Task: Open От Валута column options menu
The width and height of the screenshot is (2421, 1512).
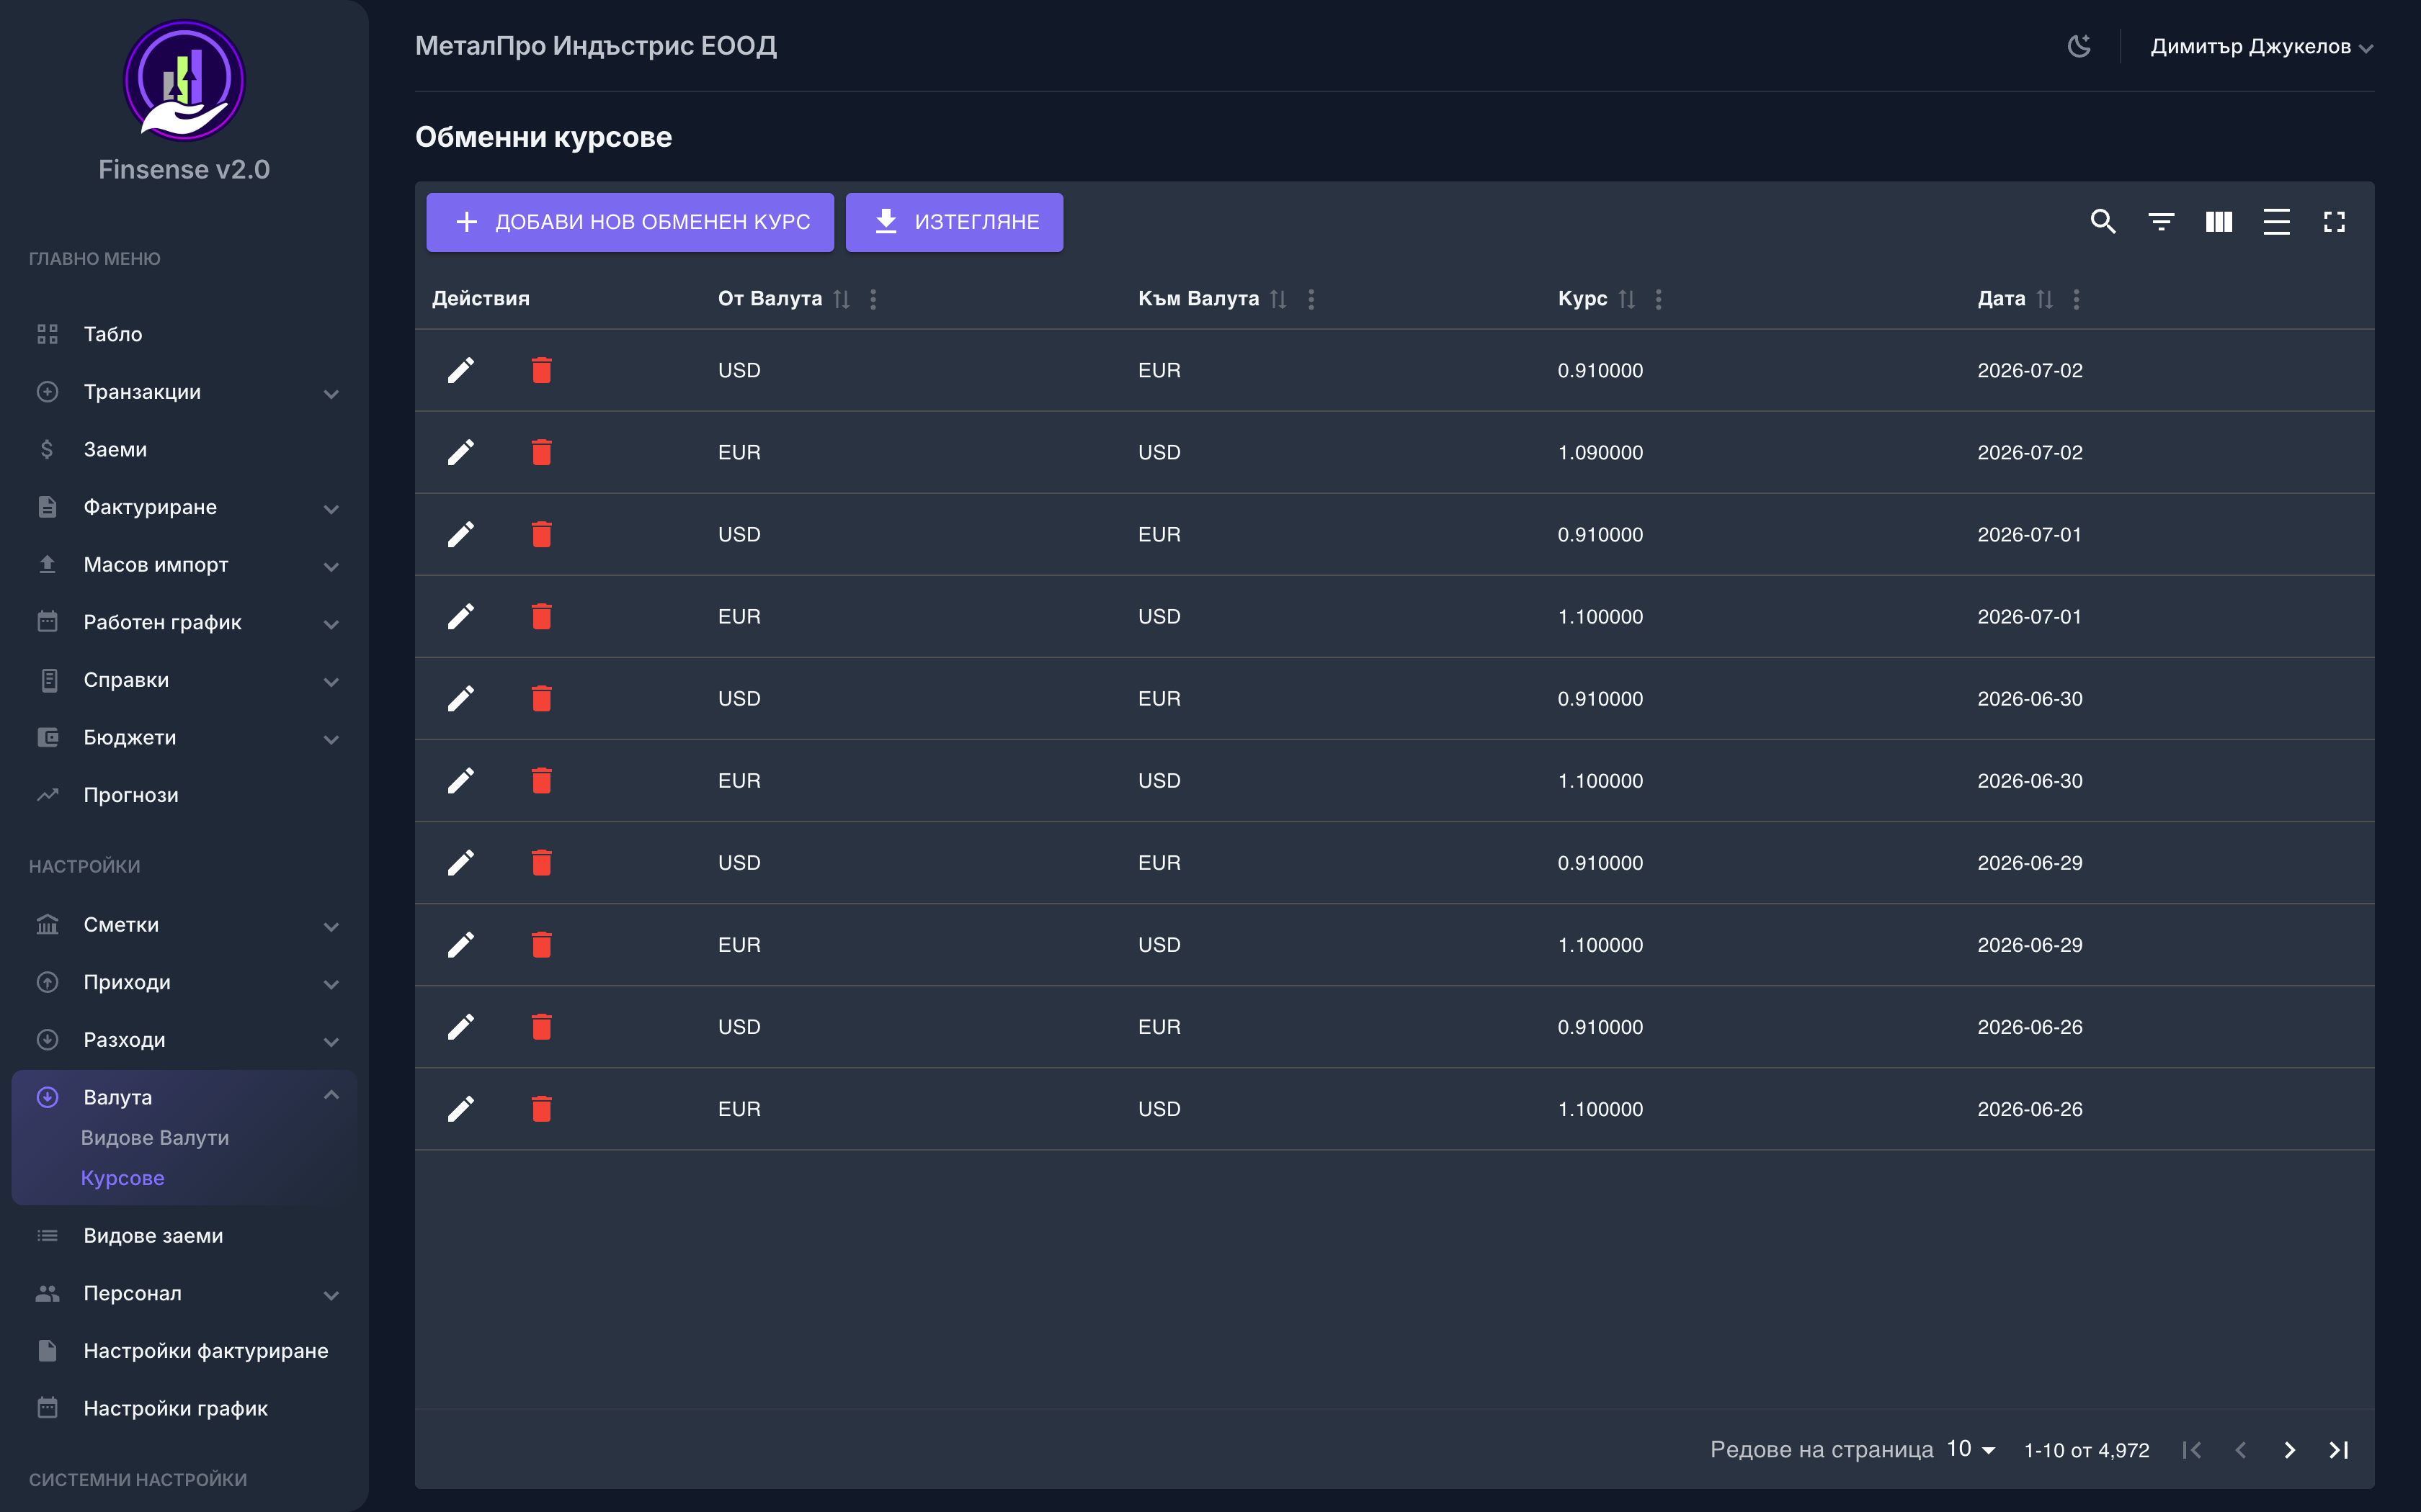Action: click(x=873, y=299)
